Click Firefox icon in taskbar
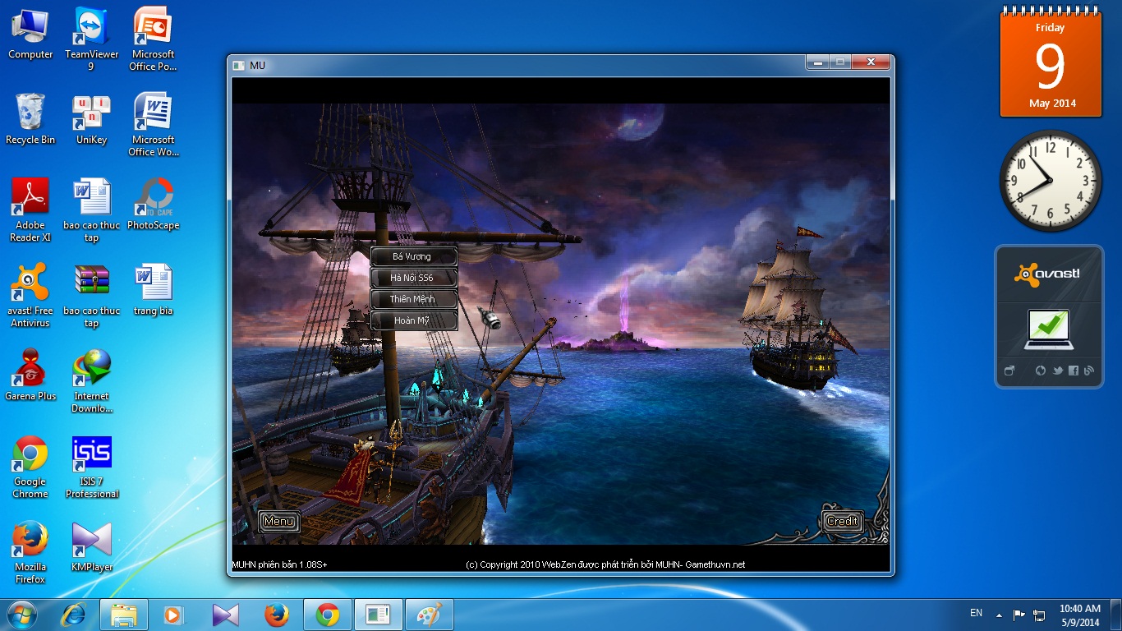This screenshot has width=1122, height=631. 277,615
